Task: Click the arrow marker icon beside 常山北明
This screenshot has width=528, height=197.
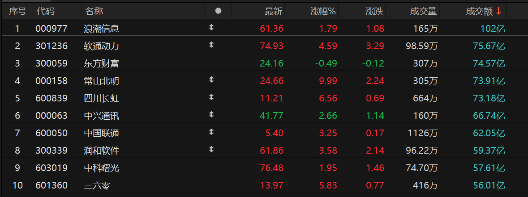Action: tap(211, 80)
